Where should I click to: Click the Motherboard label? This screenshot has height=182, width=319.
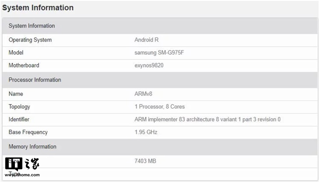click(24, 65)
